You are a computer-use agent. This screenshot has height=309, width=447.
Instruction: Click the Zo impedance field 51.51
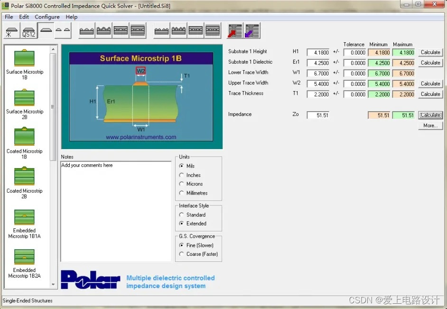[318, 115]
